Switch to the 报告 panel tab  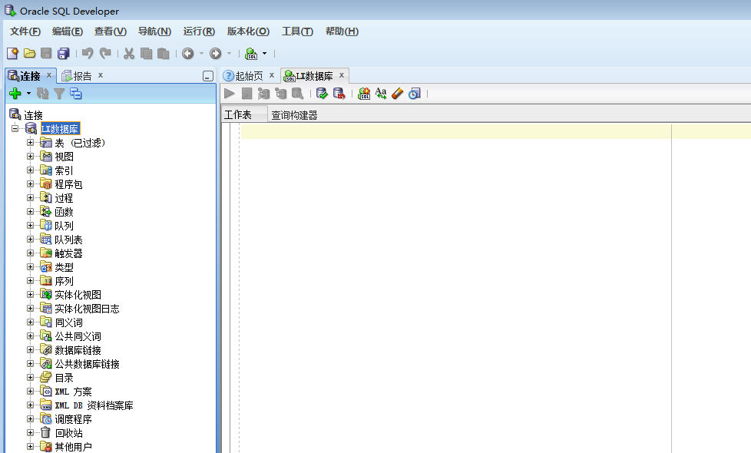coord(82,76)
